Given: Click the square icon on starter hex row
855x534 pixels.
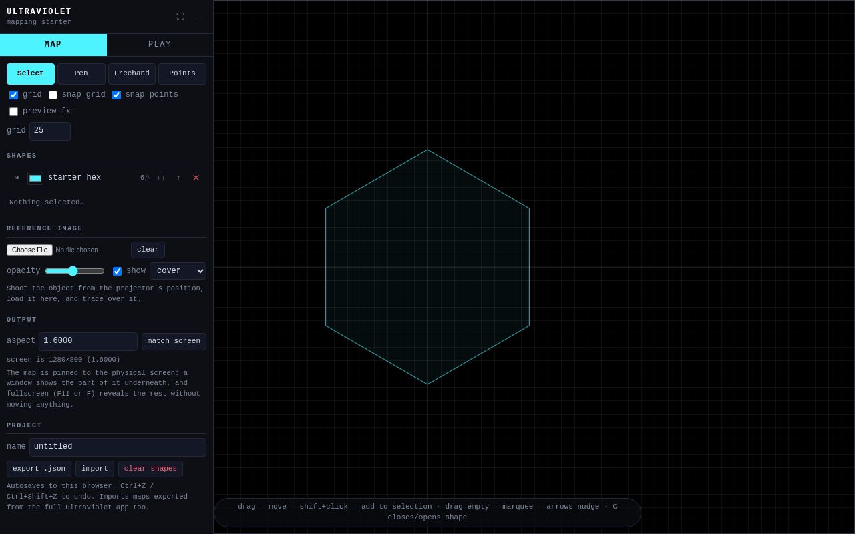Looking at the screenshot, I should (161, 178).
